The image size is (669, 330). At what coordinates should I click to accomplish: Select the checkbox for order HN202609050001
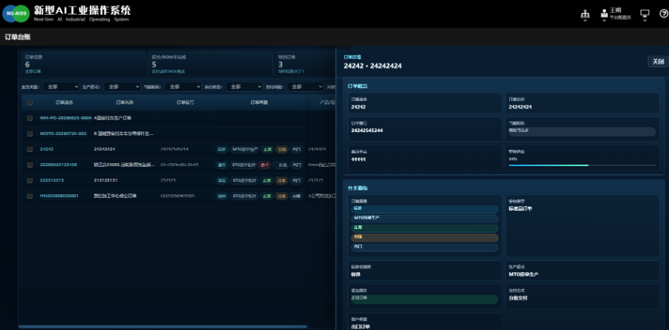coord(30,196)
